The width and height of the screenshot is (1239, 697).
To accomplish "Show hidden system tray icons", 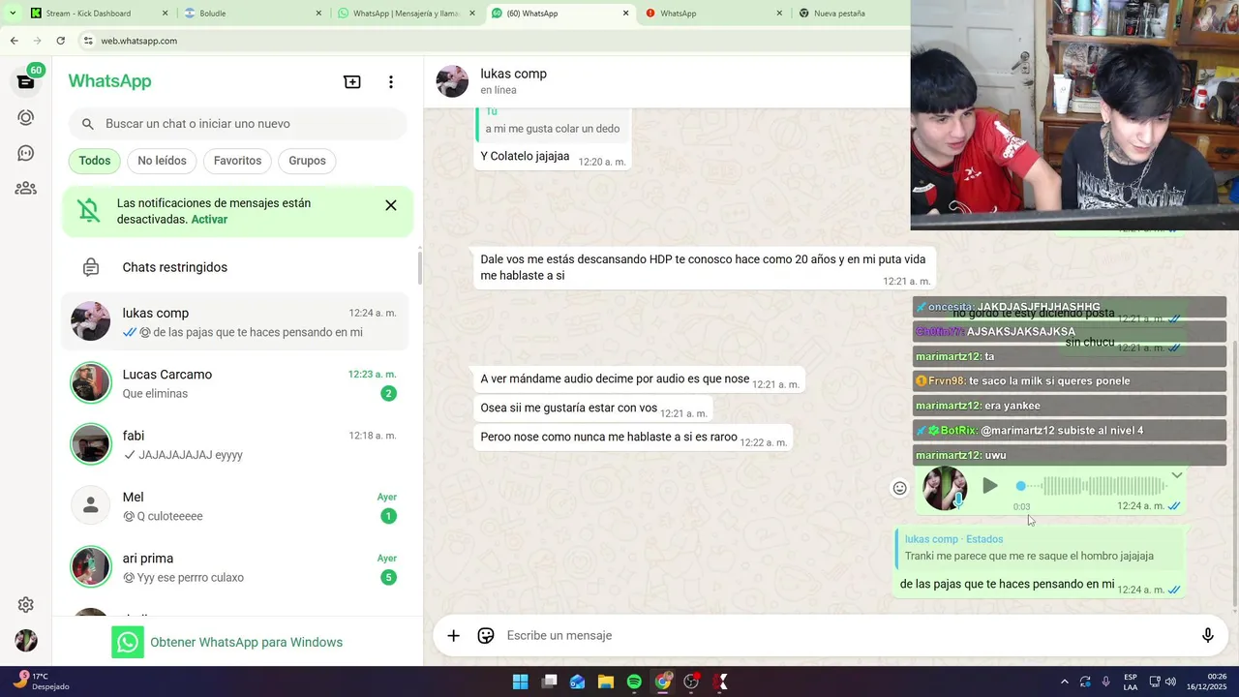I will pos(1065,682).
